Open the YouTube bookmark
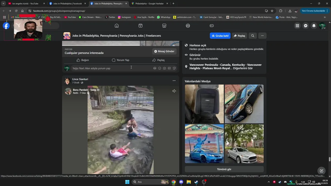 [70, 17]
